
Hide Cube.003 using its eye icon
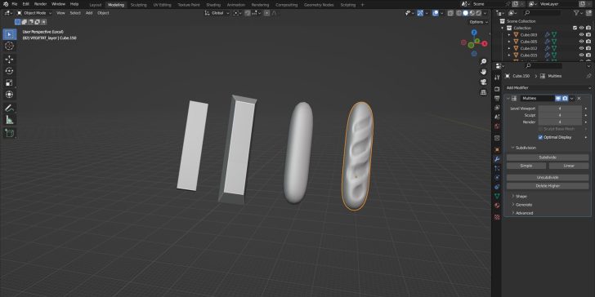click(581, 35)
